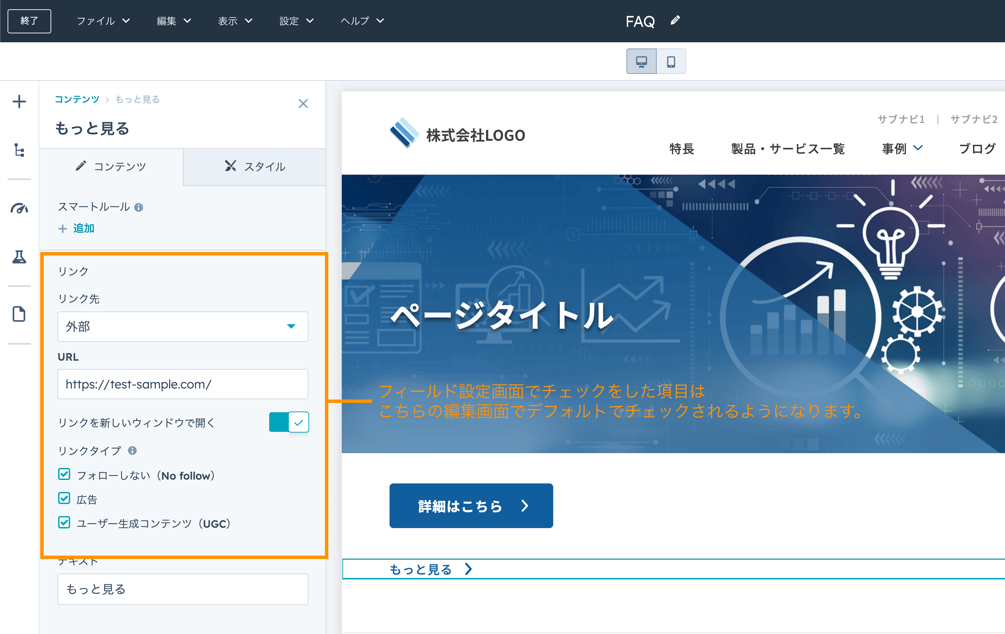1005x634 pixels.
Task: Switch to desktop preview icon
Action: click(641, 61)
